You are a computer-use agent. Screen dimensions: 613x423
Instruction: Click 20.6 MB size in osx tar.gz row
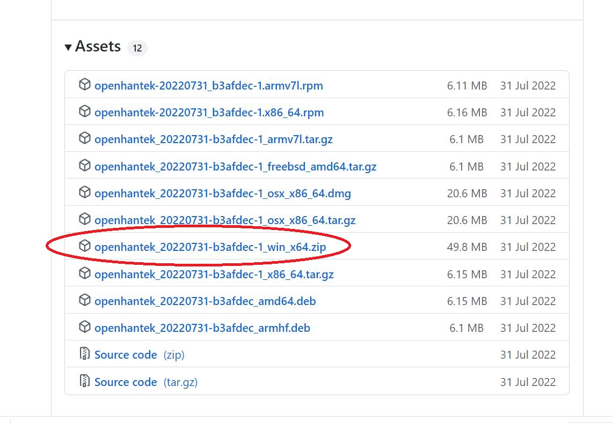(x=467, y=220)
